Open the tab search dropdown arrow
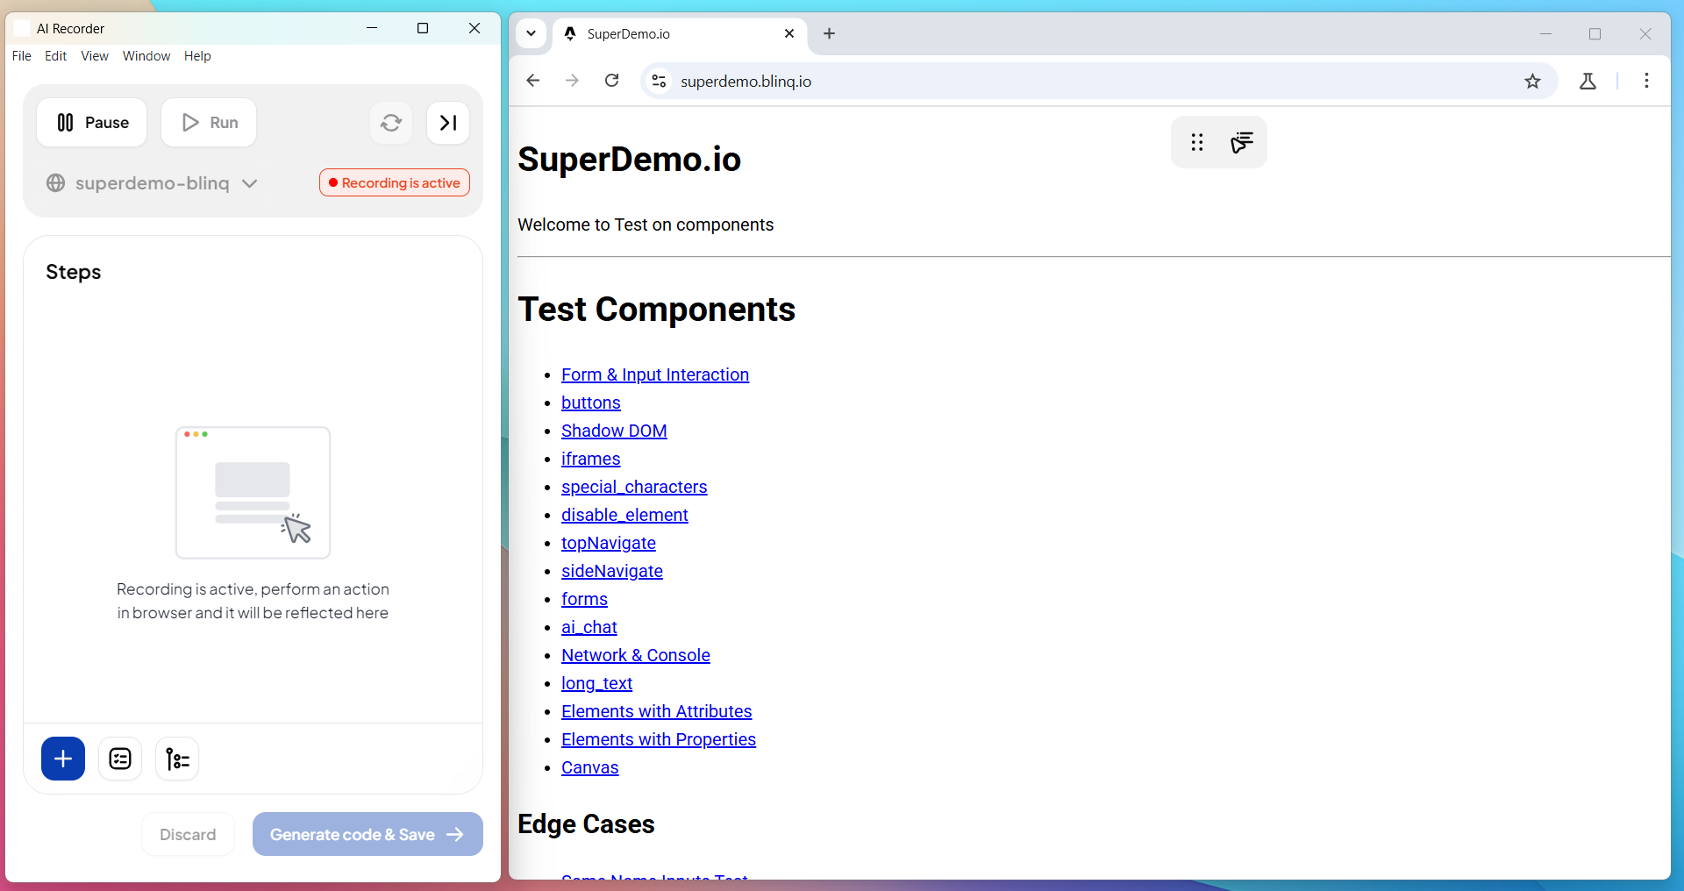The height and width of the screenshot is (891, 1684). coord(531,33)
